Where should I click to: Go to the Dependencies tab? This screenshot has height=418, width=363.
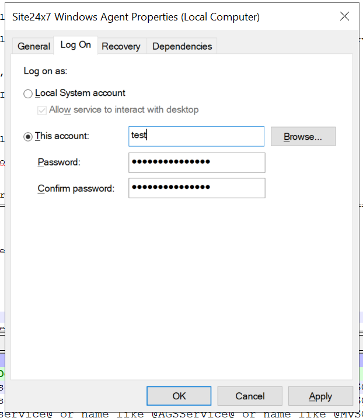pyautogui.click(x=182, y=46)
